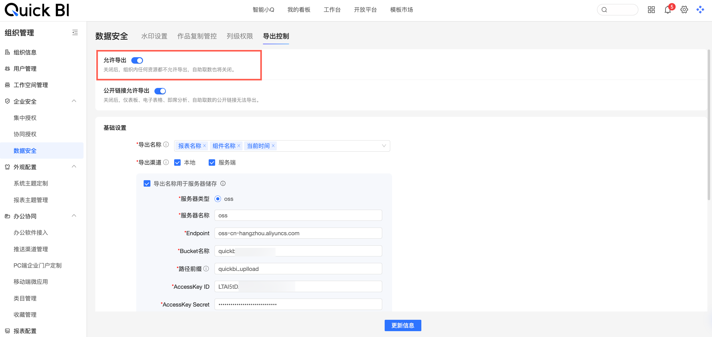Select the oss server type radio
The height and width of the screenshot is (337, 712).
point(218,199)
